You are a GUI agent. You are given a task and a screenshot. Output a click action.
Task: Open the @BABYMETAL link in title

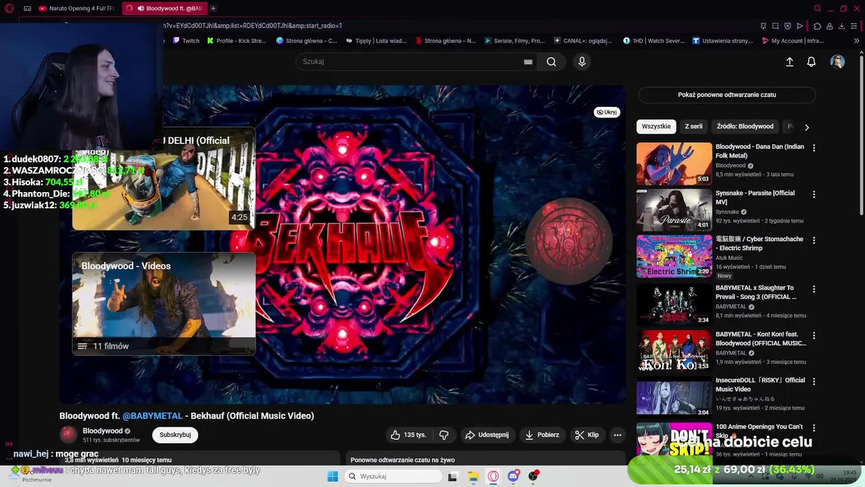(152, 416)
